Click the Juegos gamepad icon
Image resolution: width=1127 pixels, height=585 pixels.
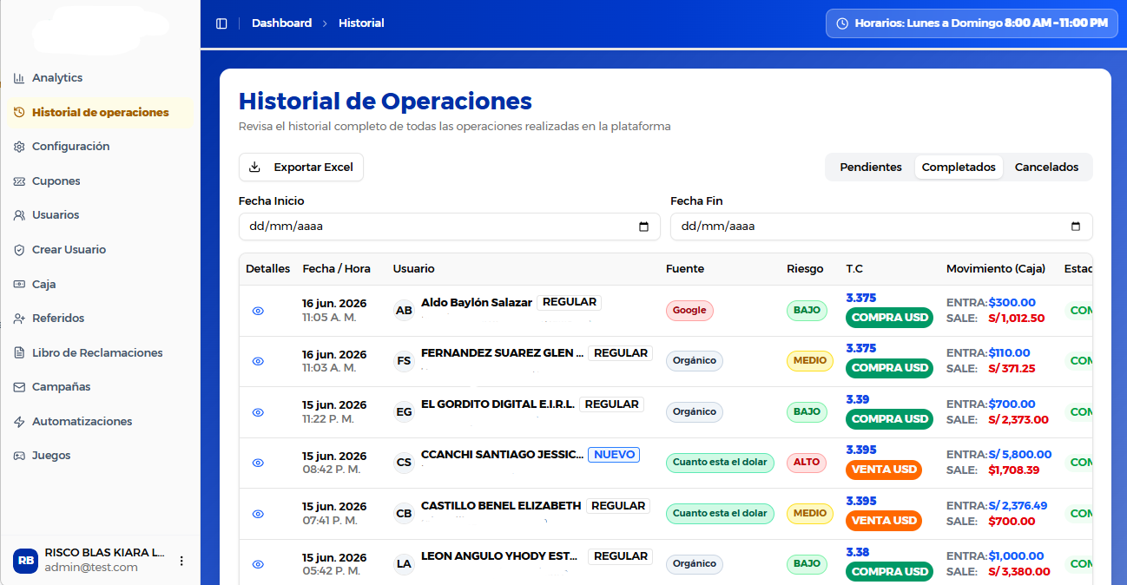pyautogui.click(x=19, y=456)
